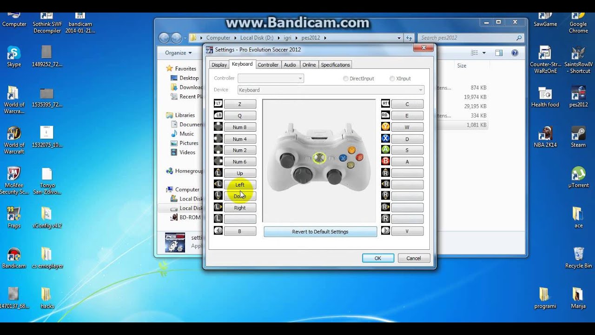The width and height of the screenshot is (595, 335).
Task: Select the Fraps desktop icon
Action: 14,218
